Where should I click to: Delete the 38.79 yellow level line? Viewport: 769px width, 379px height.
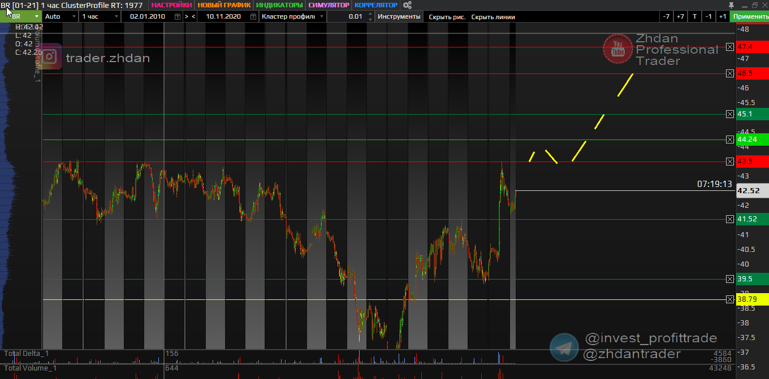click(x=729, y=299)
